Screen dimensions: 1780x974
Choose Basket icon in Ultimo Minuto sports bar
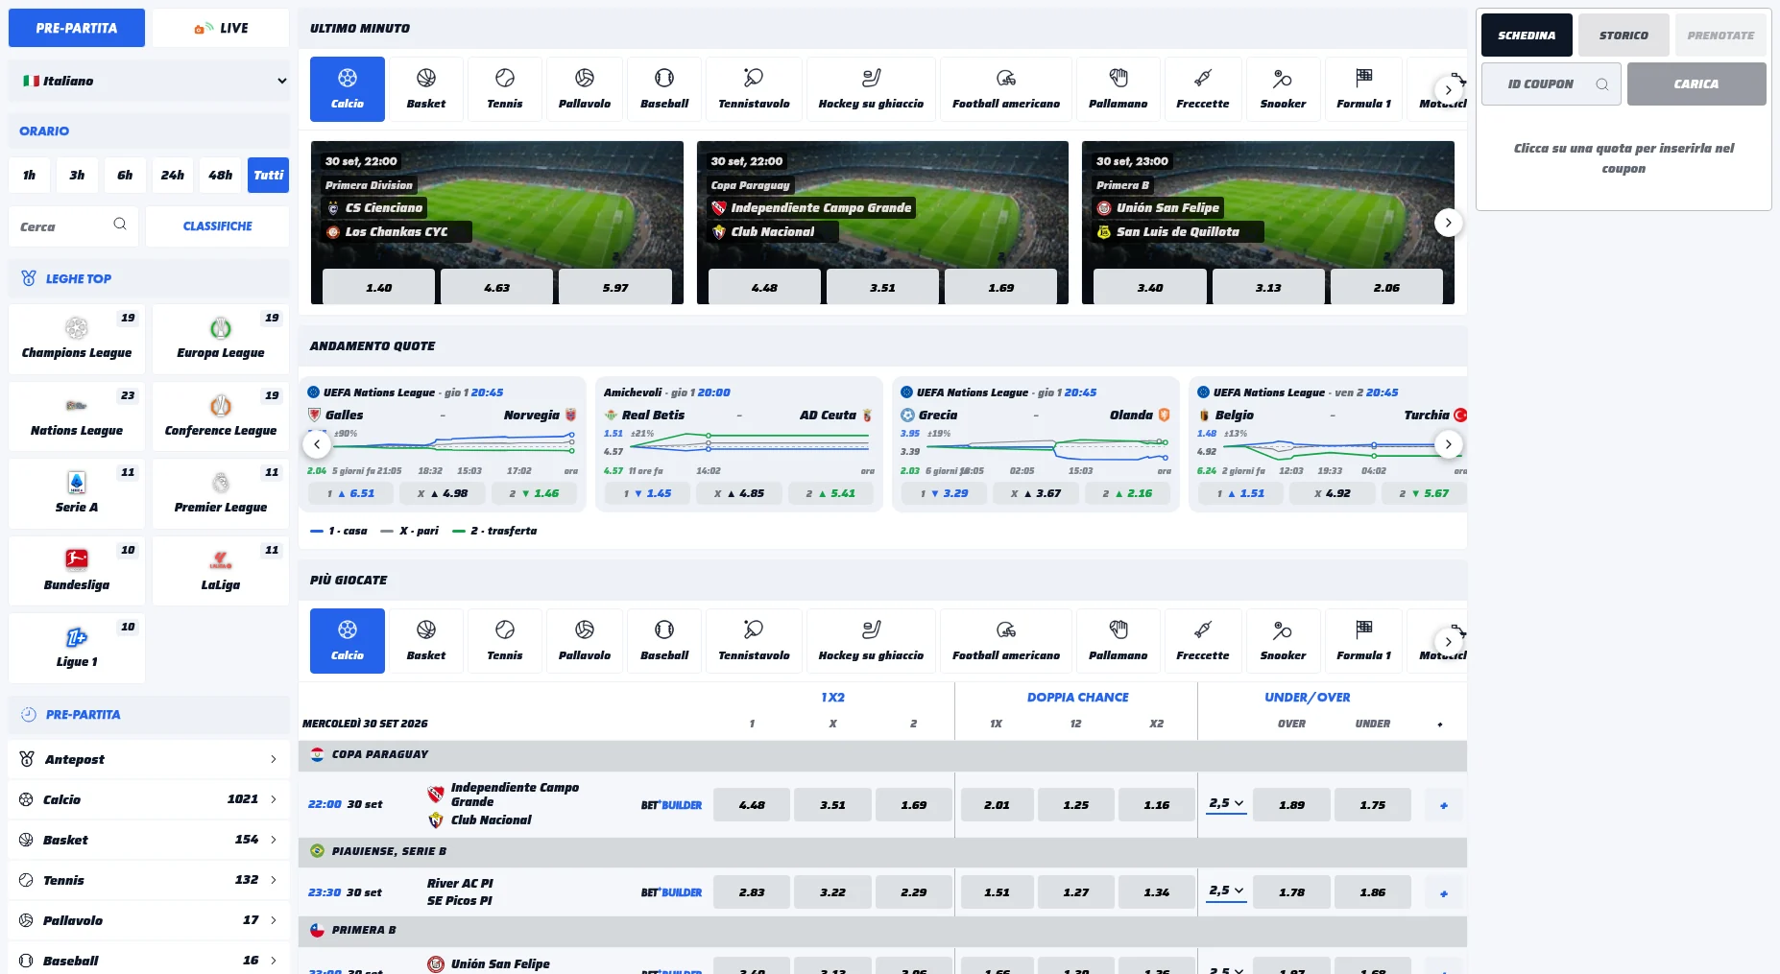pos(426,88)
